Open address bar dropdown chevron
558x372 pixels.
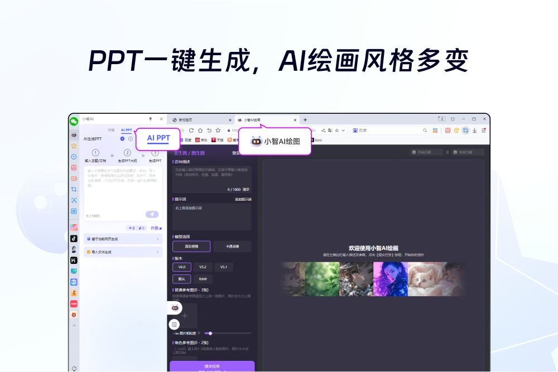click(x=343, y=131)
